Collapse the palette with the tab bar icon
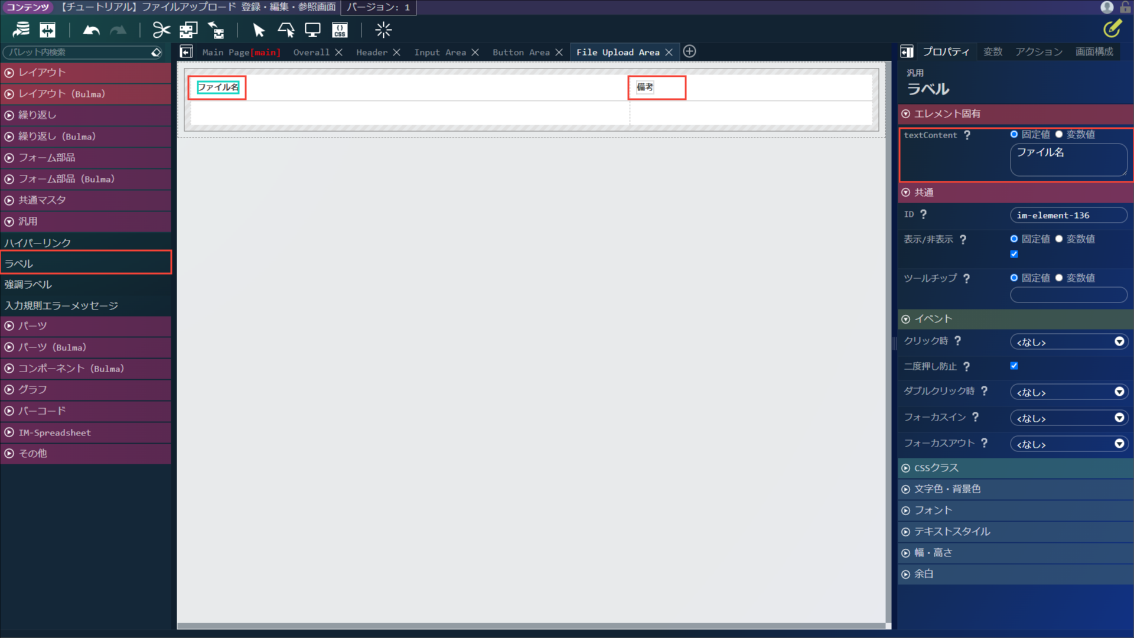The width and height of the screenshot is (1134, 638). pyautogui.click(x=186, y=52)
